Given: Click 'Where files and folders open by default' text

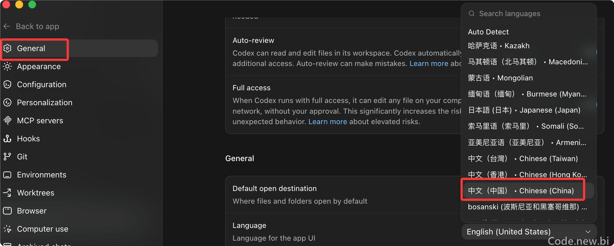Looking at the screenshot, I should click(x=300, y=201).
